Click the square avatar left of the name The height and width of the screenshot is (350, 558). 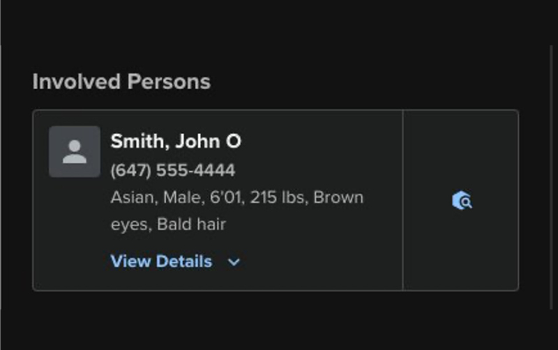[x=75, y=151]
